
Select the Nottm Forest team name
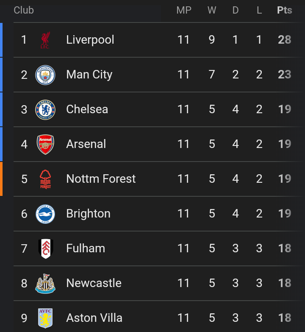tap(101, 179)
